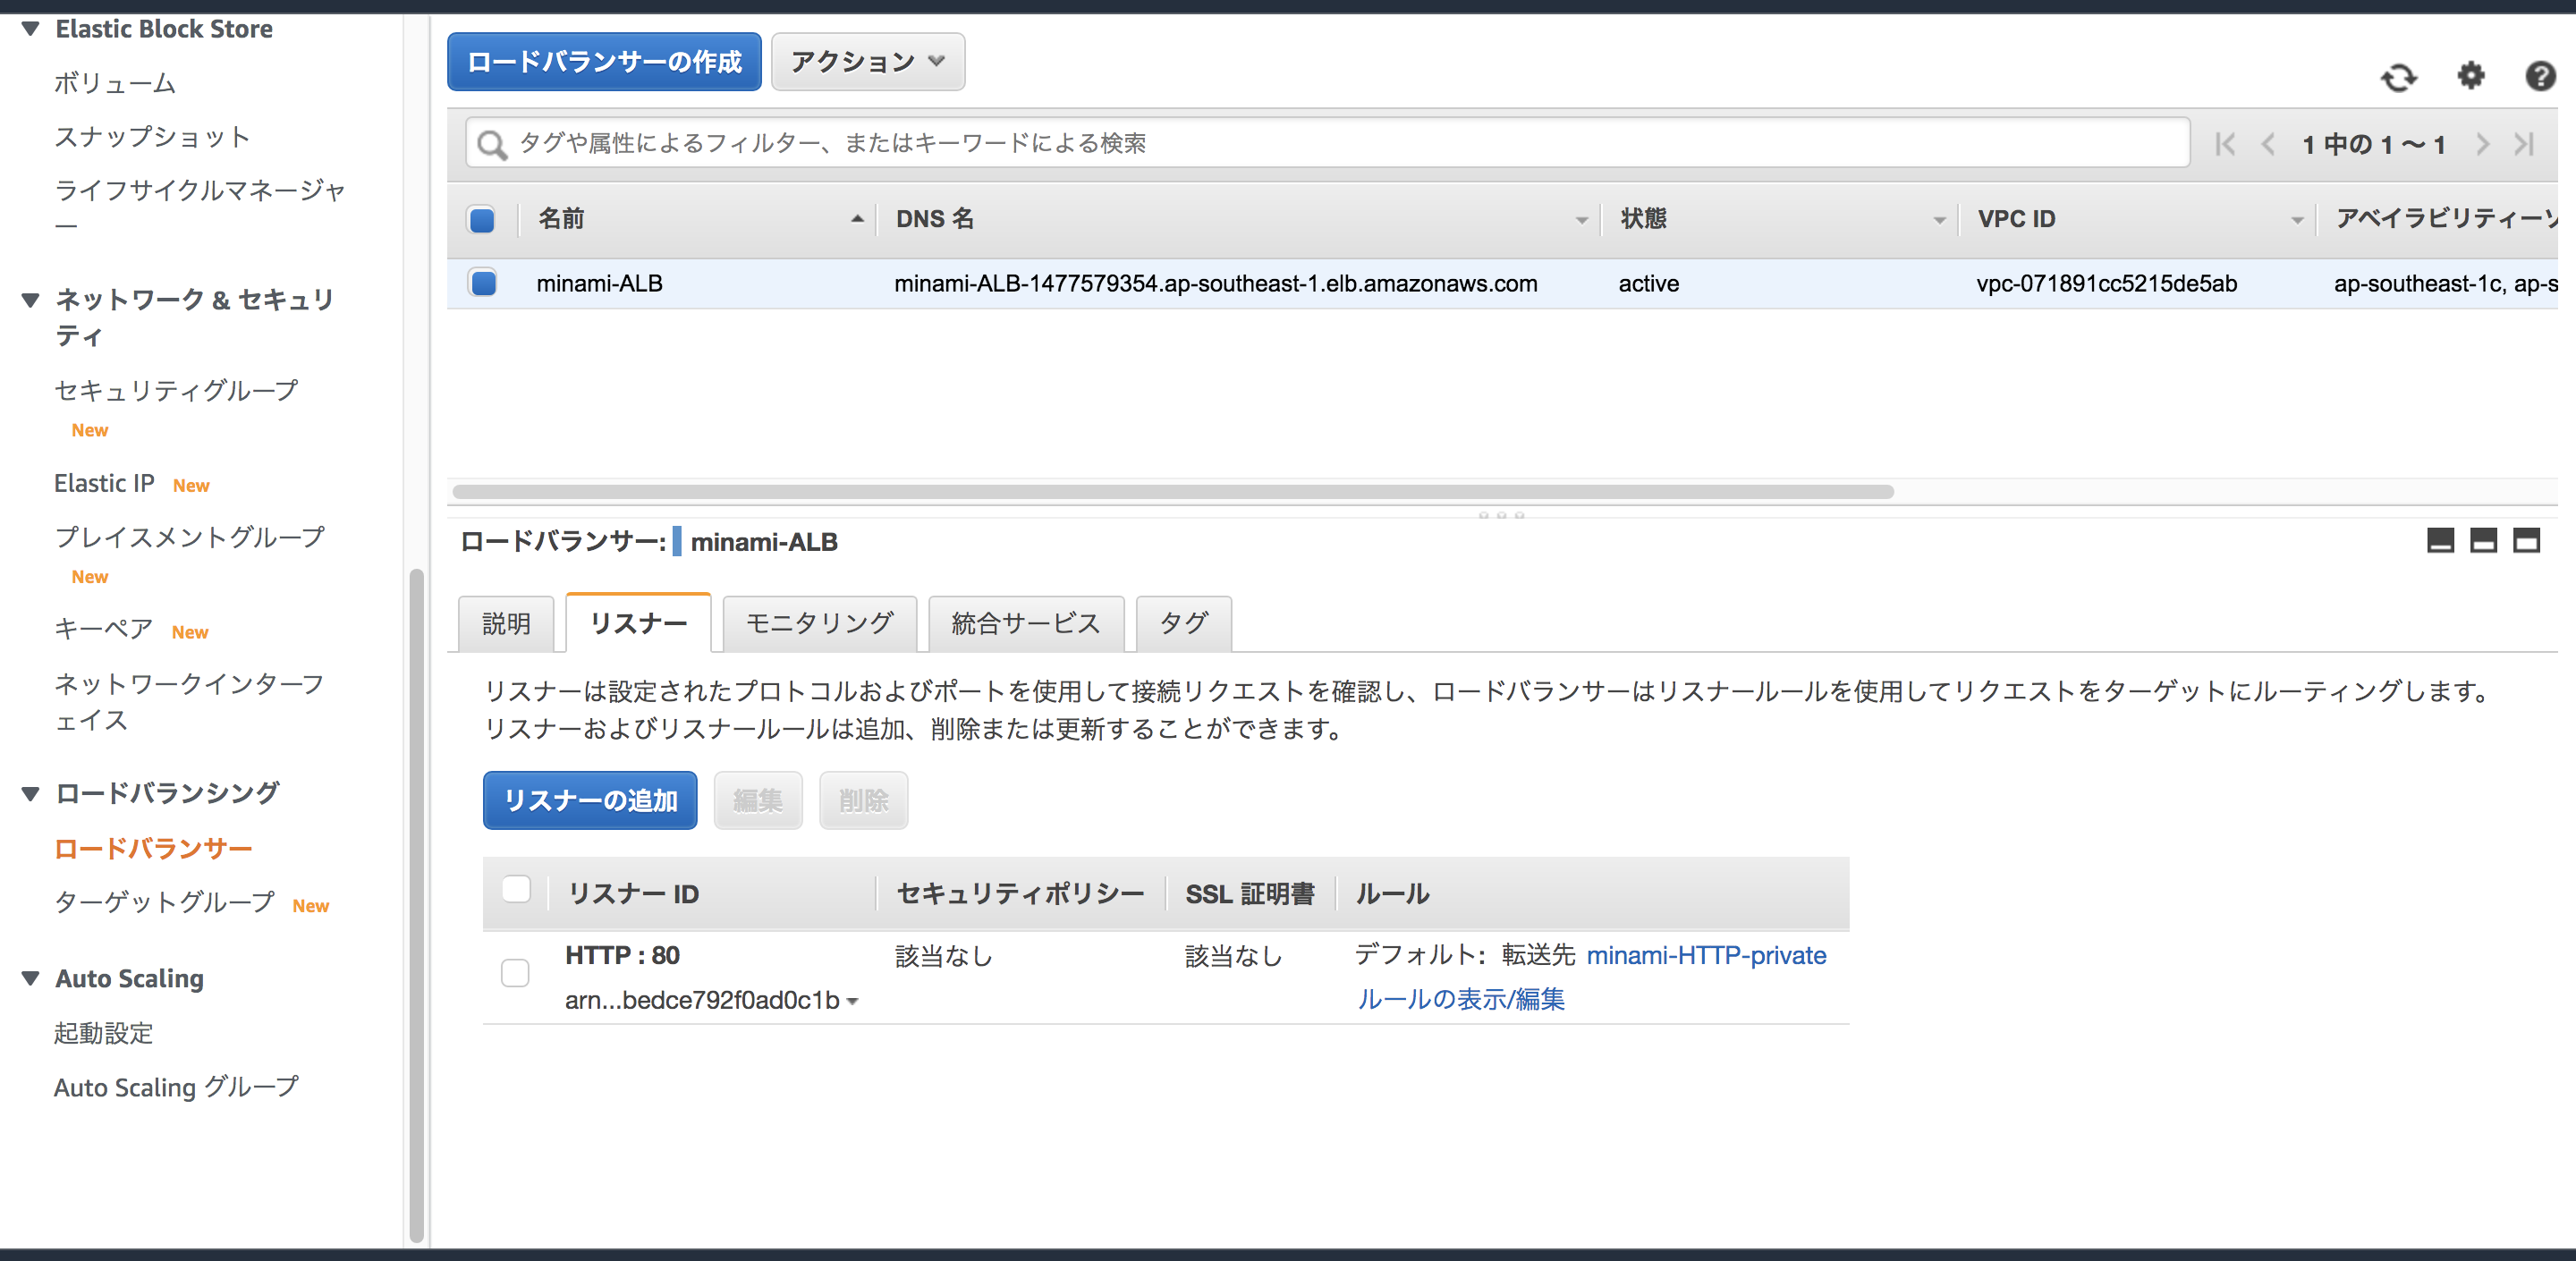Jump to last page with pagination icon
This screenshot has height=1261, width=2576.
tap(2524, 143)
